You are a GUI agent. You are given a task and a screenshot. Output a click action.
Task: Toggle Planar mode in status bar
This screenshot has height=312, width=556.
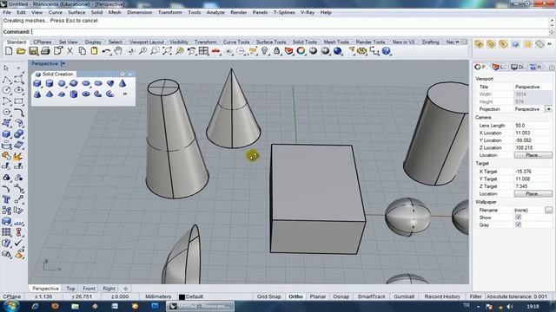(318, 296)
